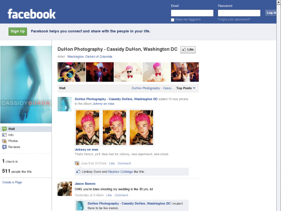Open the Top Posts dropdown filter
Image resolution: width=281 pixels, height=211 pixels.
pyautogui.click(x=186, y=88)
